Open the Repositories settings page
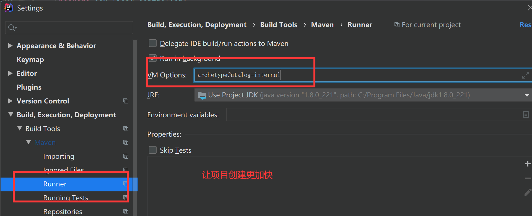This screenshot has height=216, width=532. [63, 212]
